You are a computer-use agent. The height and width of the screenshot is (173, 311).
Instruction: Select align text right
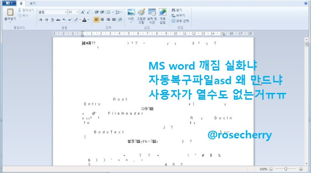point(108,20)
